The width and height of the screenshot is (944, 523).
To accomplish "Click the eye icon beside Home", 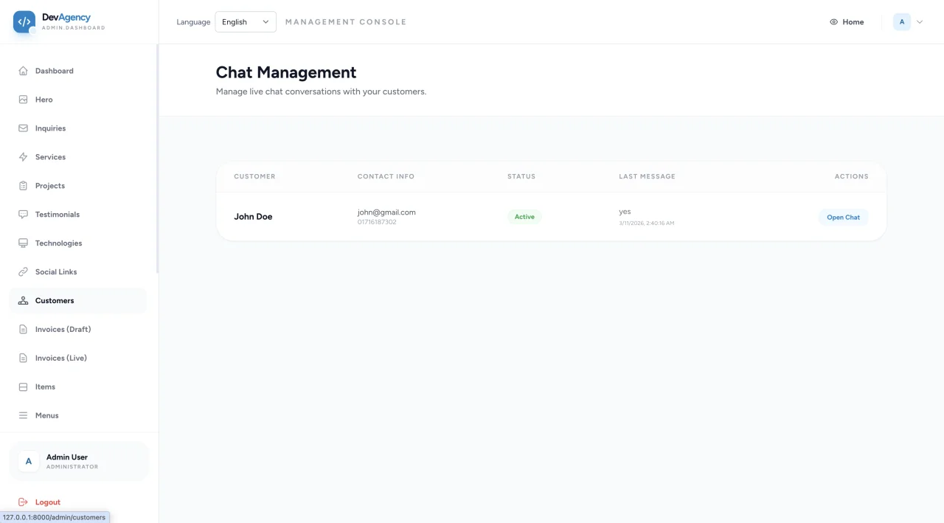I will click(x=834, y=22).
